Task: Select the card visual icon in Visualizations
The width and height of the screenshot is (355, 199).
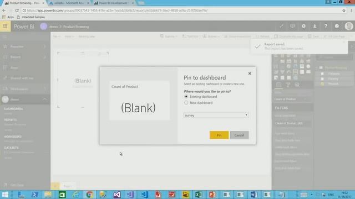Action: pos(295,72)
